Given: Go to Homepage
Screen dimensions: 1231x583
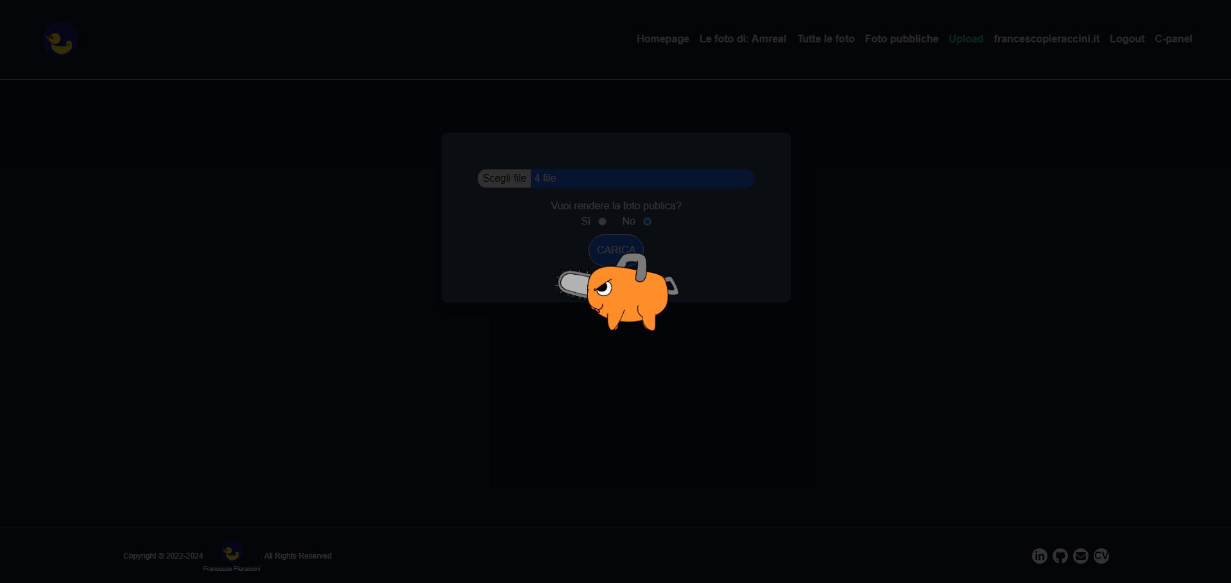Looking at the screenshot, I should (663, 39).
